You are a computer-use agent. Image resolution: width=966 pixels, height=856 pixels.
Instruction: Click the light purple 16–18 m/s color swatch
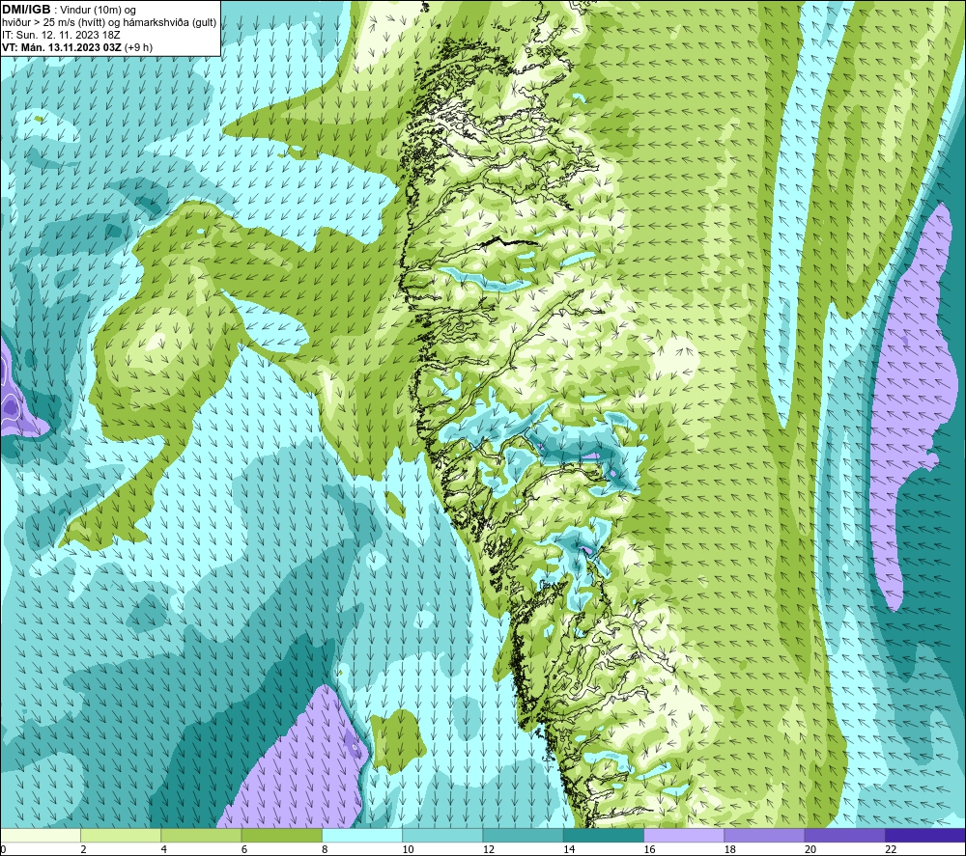685,836
